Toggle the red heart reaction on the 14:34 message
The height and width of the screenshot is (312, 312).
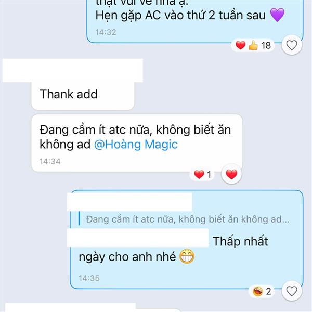(231, 174)
